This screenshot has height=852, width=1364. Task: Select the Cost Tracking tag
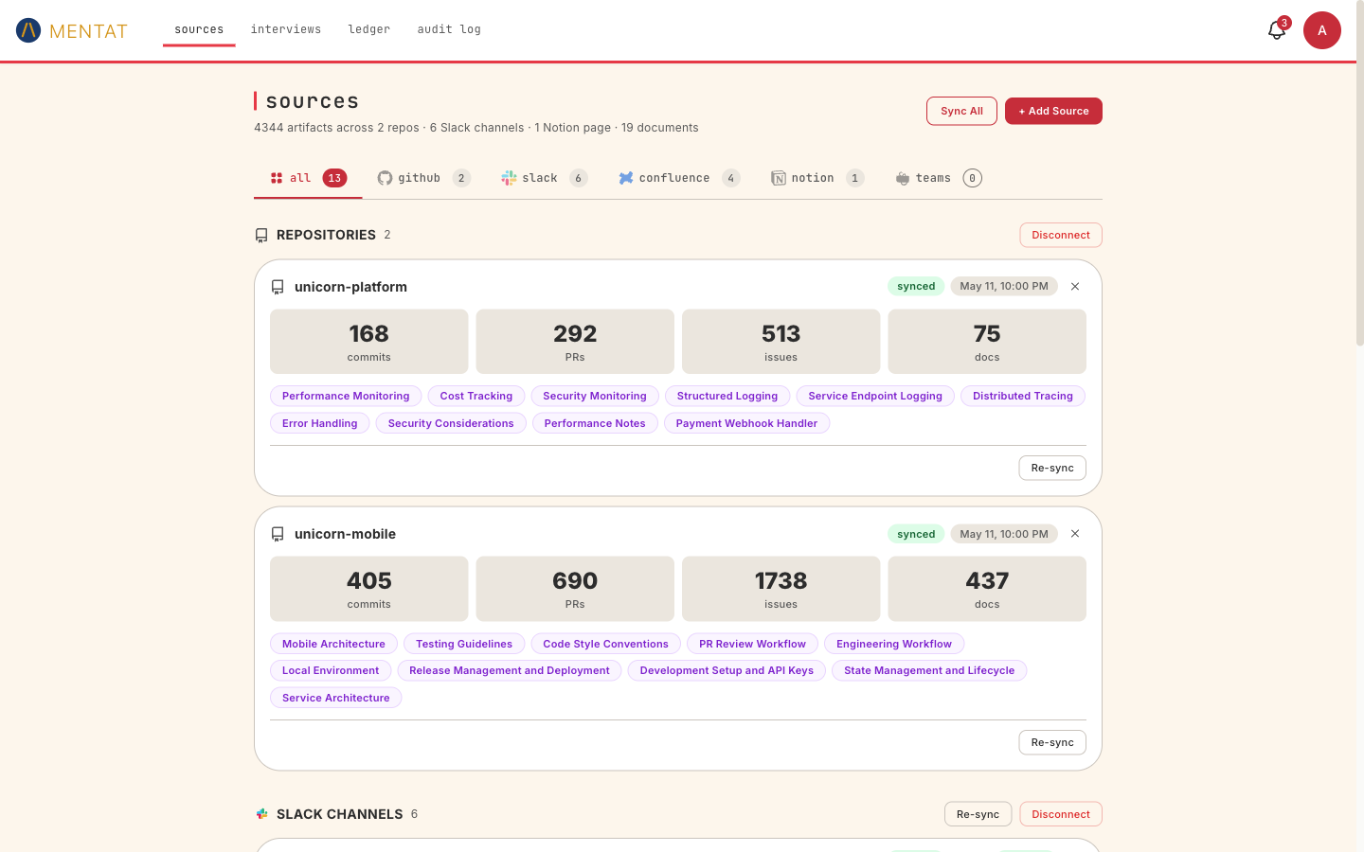(476, 396)
